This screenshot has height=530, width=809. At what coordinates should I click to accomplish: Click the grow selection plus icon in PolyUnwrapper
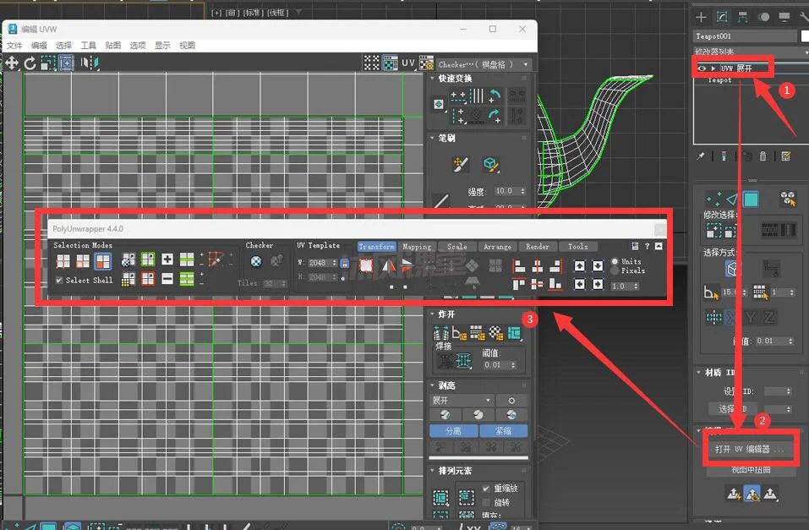point(167,260)
